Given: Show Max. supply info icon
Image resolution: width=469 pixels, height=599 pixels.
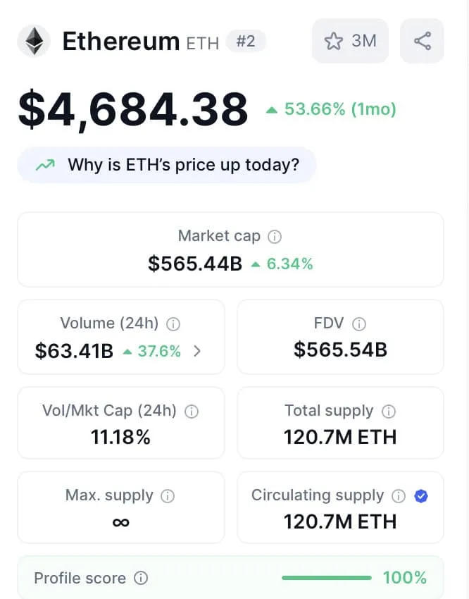Looking at the screenshot, I should point(168,496).
